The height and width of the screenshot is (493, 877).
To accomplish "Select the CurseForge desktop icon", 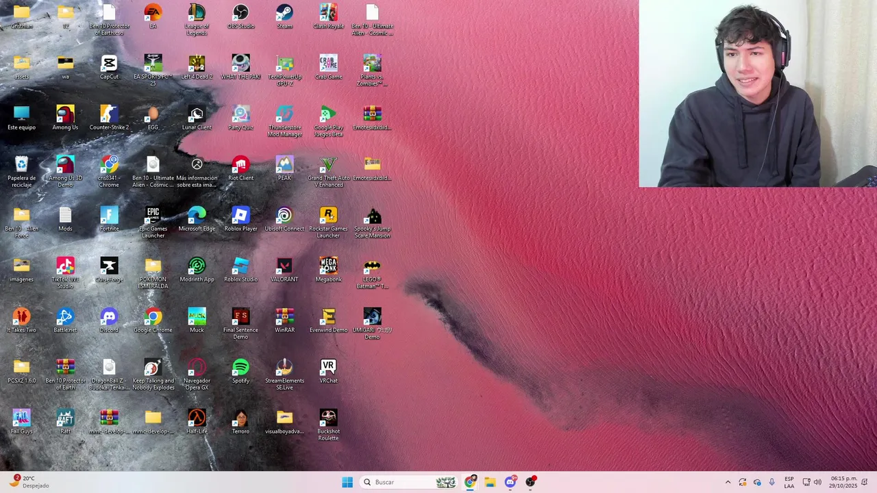I will click(x=109, y=270).
